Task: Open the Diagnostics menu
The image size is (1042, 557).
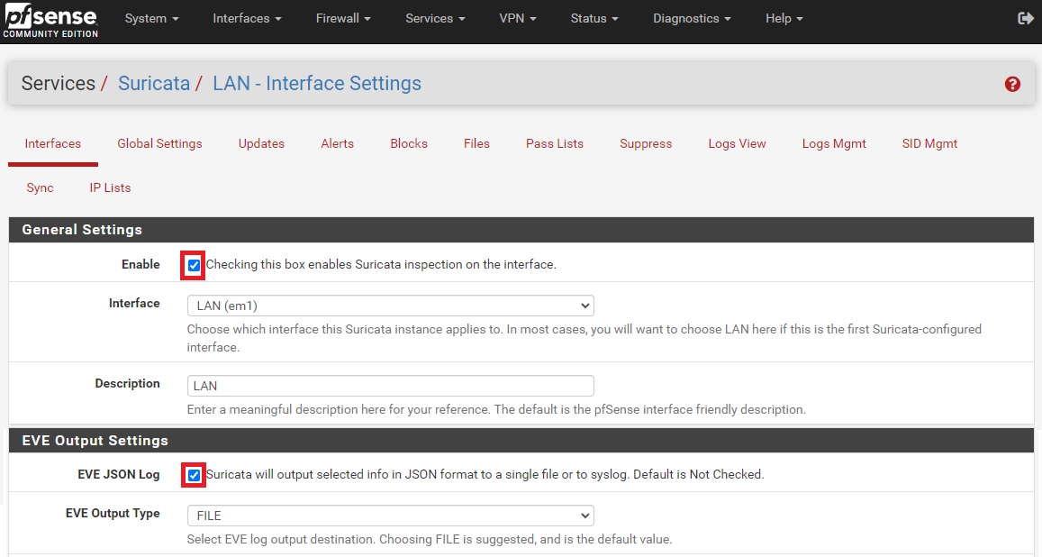Action: [x=692, y=19]
